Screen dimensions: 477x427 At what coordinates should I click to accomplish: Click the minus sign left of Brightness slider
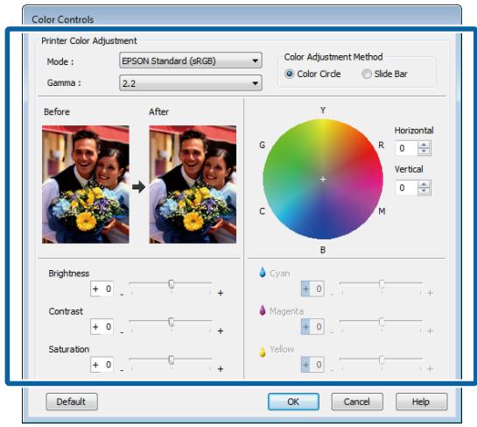coord(122,295)
